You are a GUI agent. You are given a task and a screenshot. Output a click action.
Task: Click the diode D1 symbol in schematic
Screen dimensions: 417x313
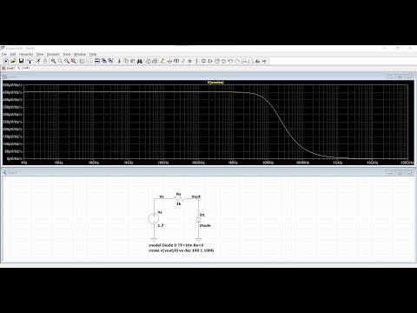(x=198, y=220)
